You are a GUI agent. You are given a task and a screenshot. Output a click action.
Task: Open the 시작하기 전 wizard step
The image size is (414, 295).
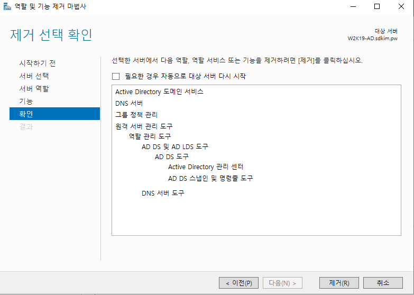tap(38, 63)
